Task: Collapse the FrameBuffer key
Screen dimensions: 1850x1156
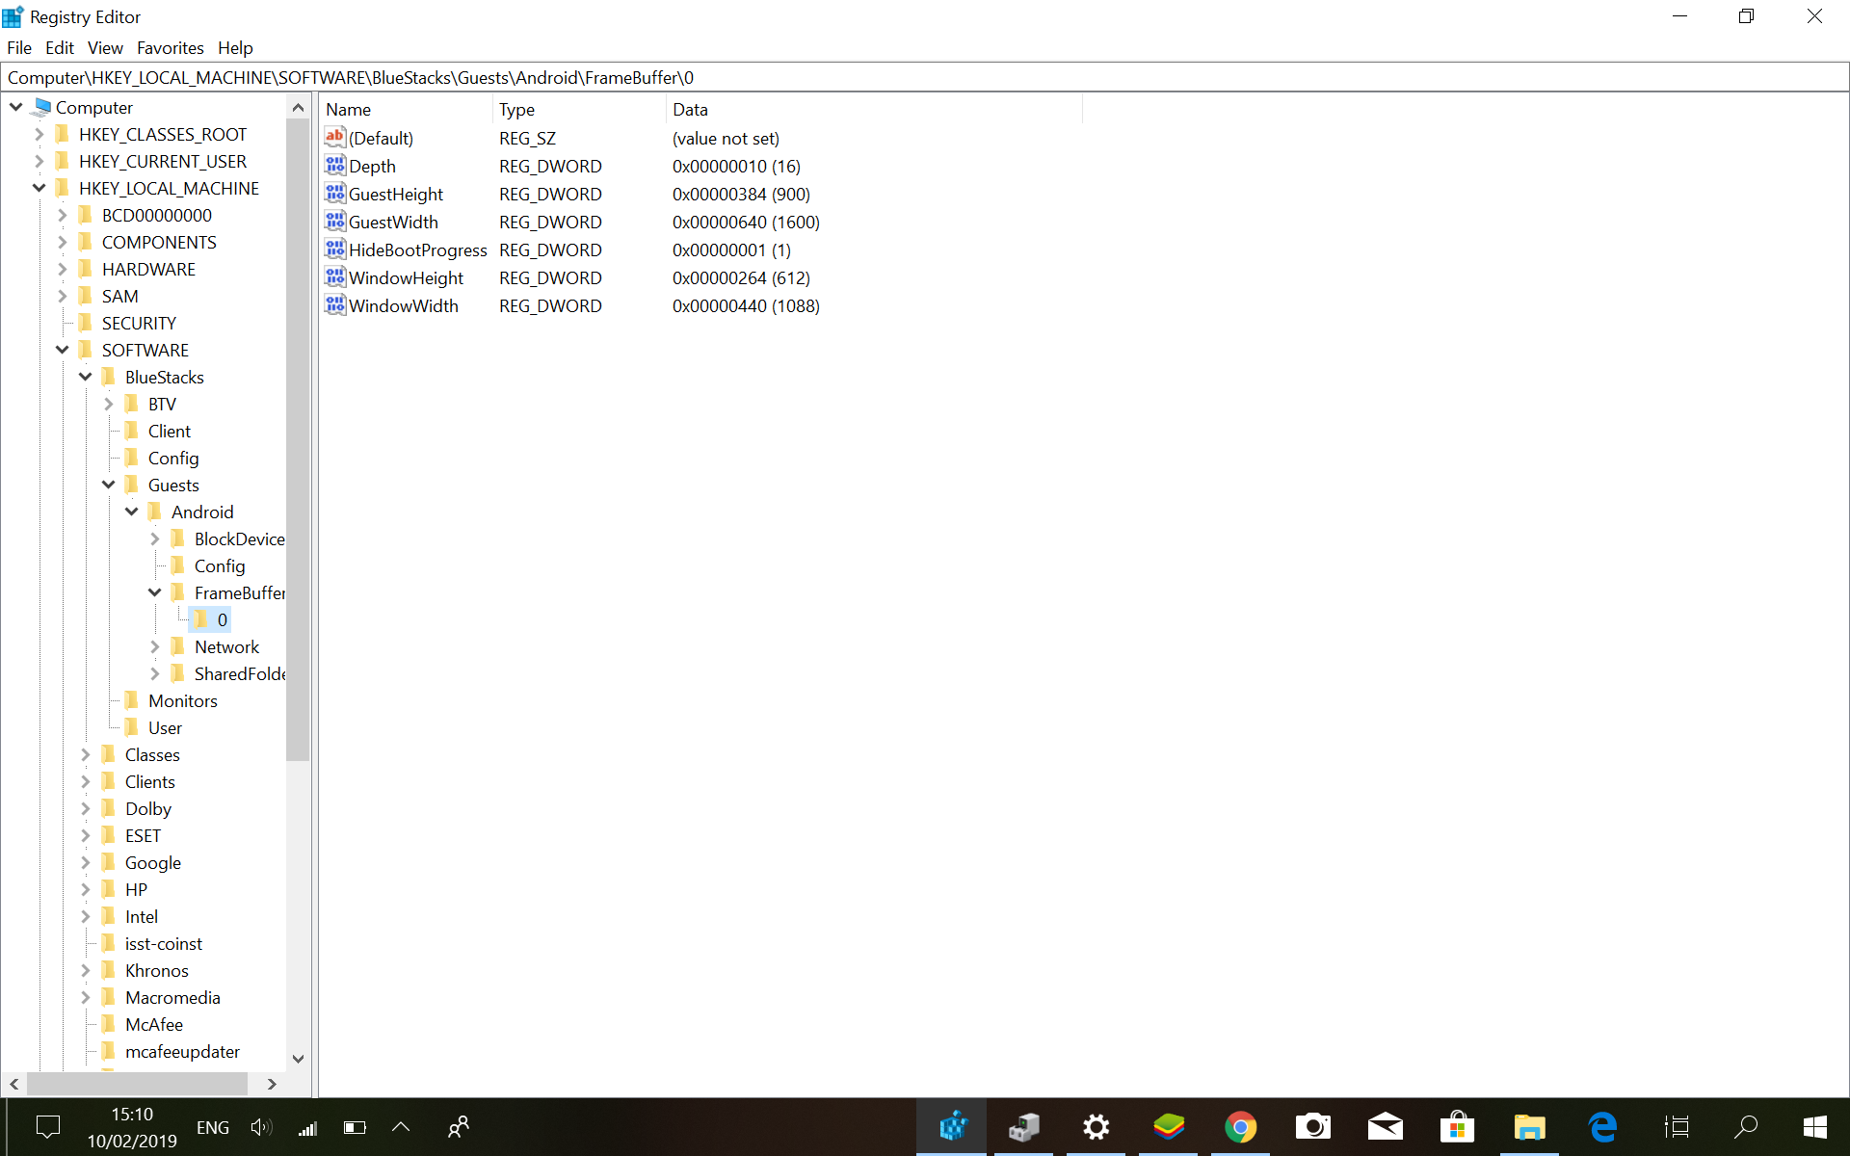Action: point(155,592)
